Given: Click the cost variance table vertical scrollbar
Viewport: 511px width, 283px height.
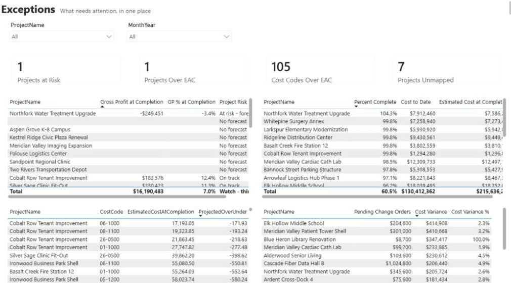Looking at the screenshot, I should (x=504, y=228).
